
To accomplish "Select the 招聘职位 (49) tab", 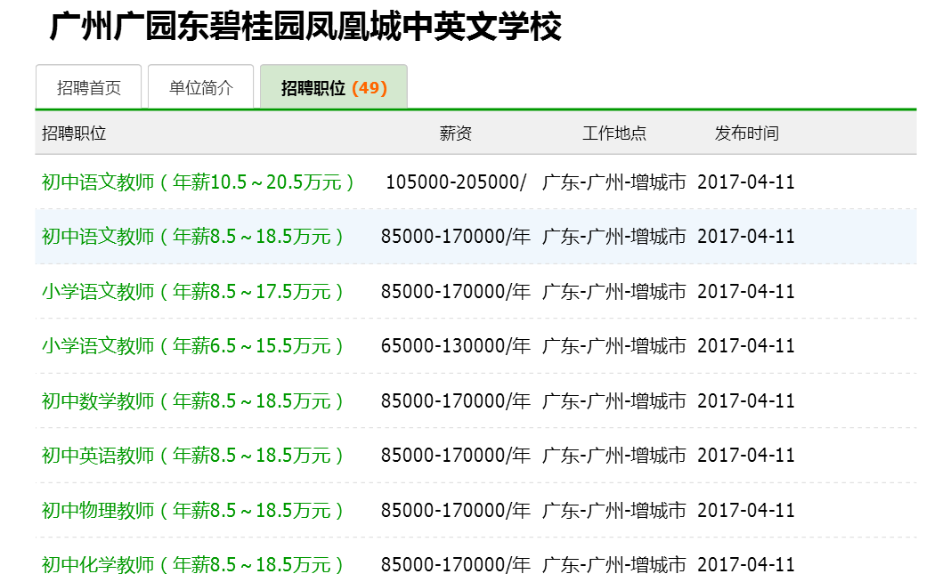I will [x=334, y=88].
